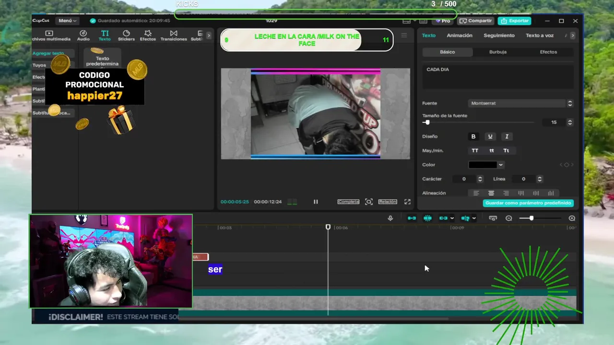This screenshot has width=614, height=345.
Task: Set text to lowercase tt
Action: click(491, 150)
